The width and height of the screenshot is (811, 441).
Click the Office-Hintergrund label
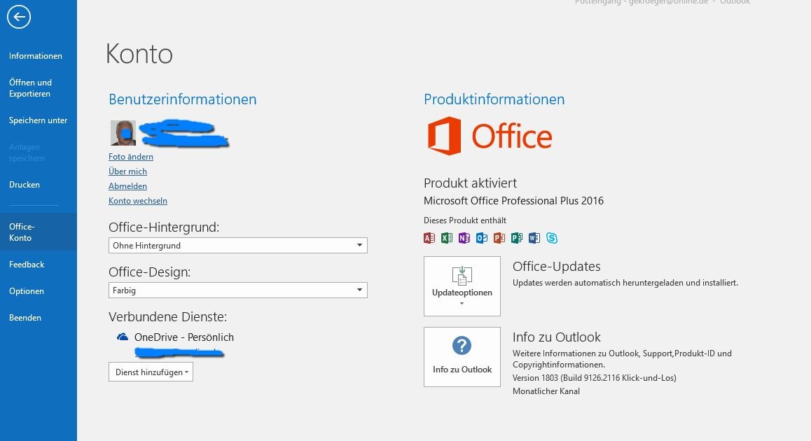tap(164, 227)
